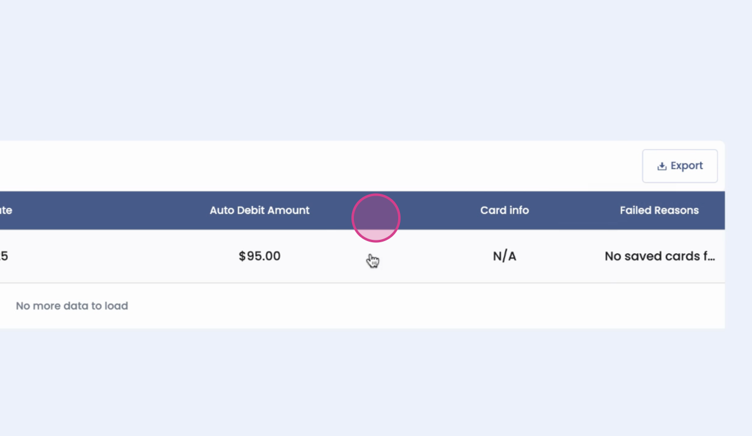This screenshot has height=436, width=752.
Task: Click the page background below the table
Action: [376, 383]
